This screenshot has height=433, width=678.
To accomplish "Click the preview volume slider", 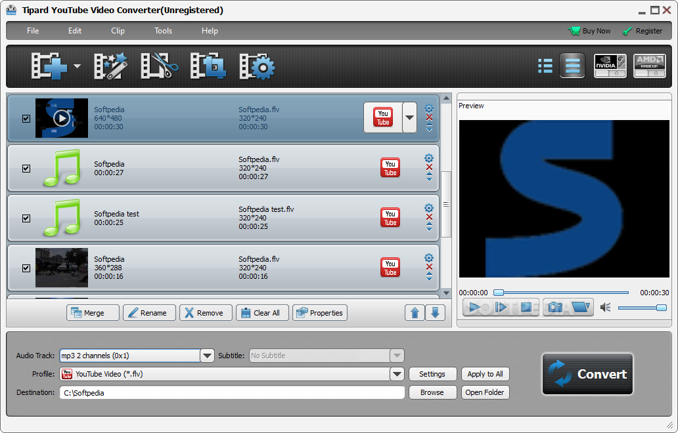I will 642,308.
